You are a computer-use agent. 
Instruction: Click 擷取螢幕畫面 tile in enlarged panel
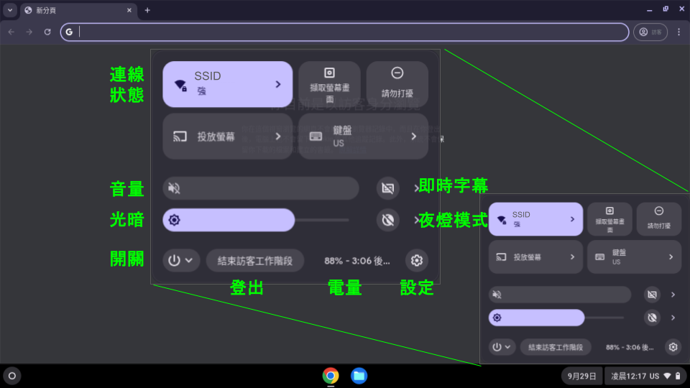[330, 84]
